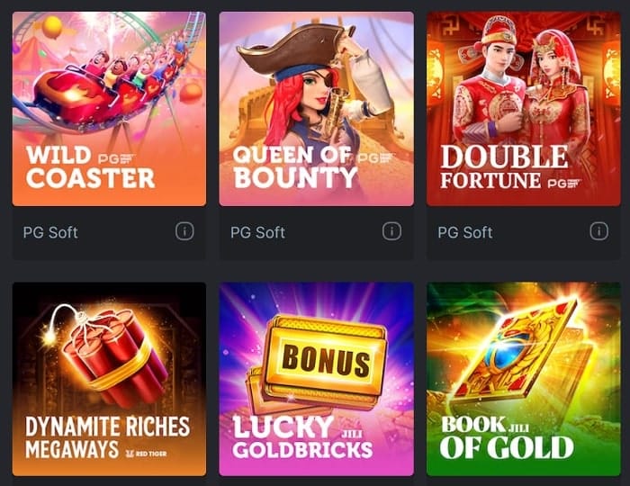Screen dimensions: 630x486
Task: Click Red Tiger logo on Dynamite Riches
Action: pyautogui.click(x=146, y=454)
